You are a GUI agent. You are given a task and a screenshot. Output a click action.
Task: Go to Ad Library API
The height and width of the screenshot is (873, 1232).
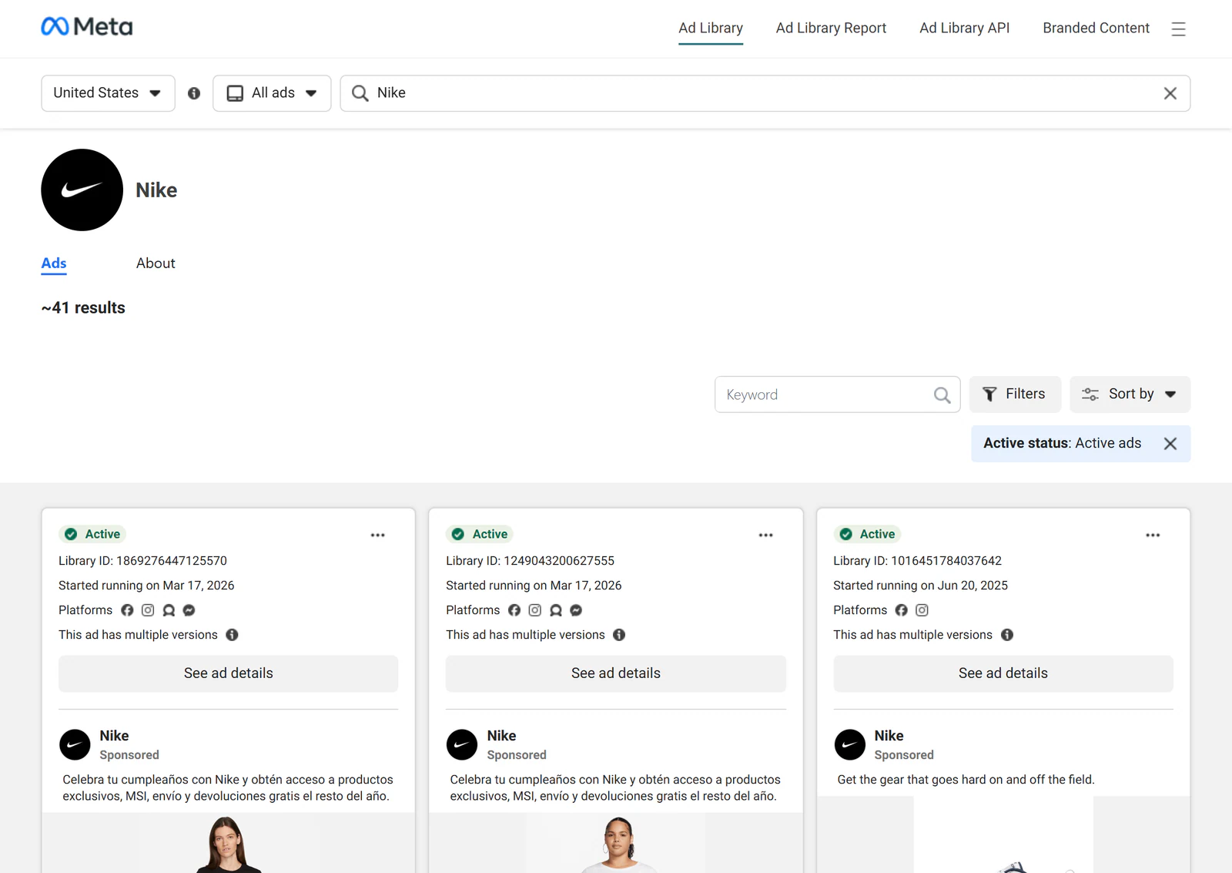pos(964,29)
